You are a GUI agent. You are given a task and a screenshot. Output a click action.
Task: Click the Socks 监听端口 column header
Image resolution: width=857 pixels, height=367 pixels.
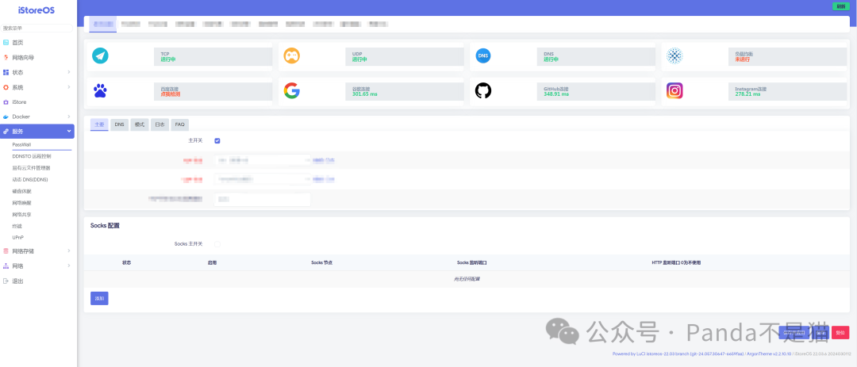[471, 262]
